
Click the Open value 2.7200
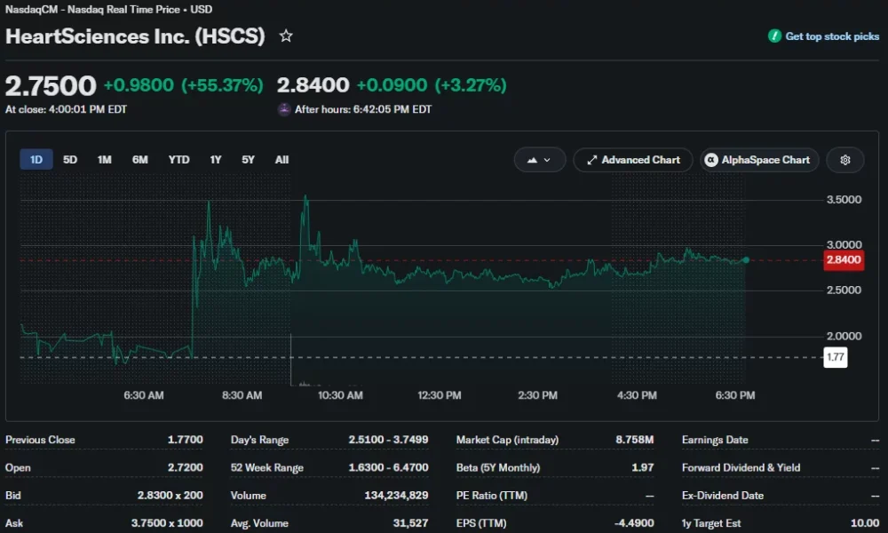coord(185,467)
